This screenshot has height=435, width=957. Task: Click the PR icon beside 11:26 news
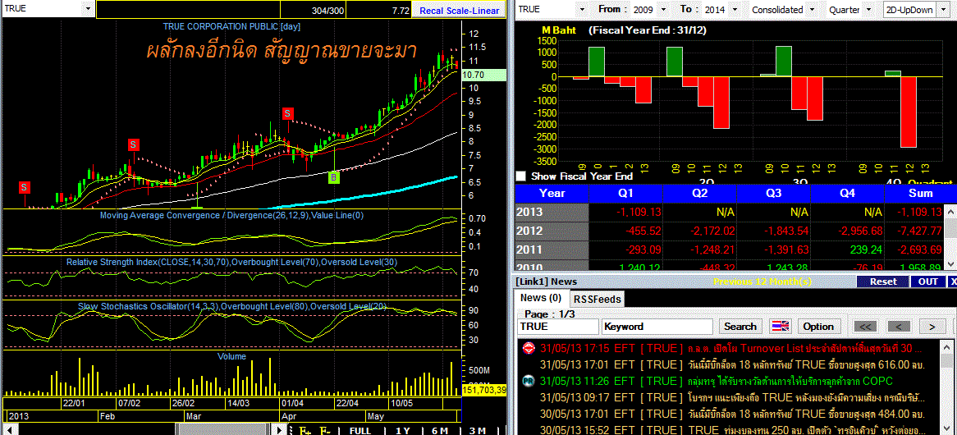coord(529,382)
